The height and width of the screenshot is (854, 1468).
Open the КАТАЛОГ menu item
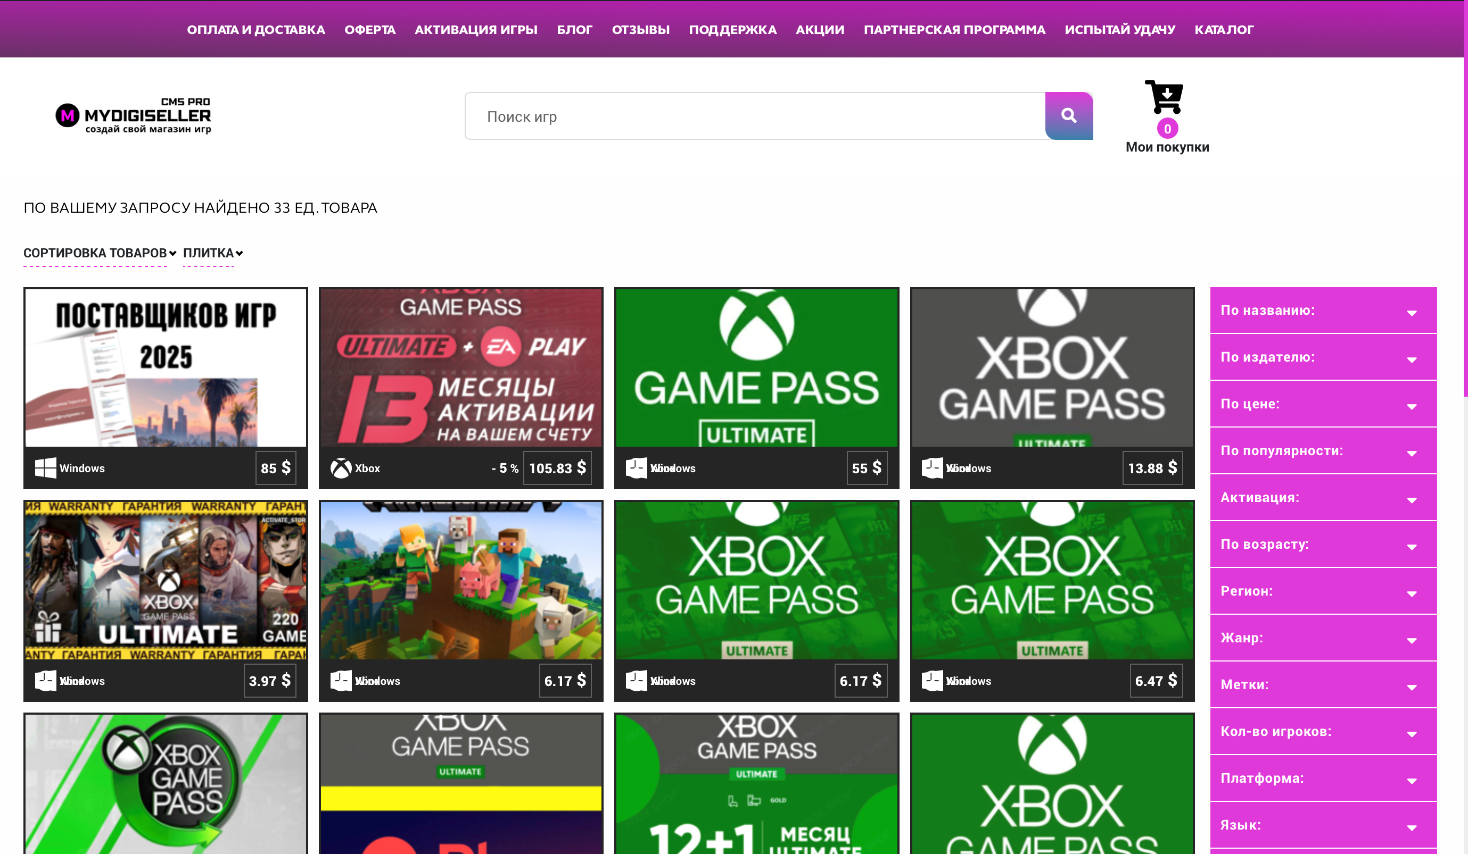click(1224, 30)
